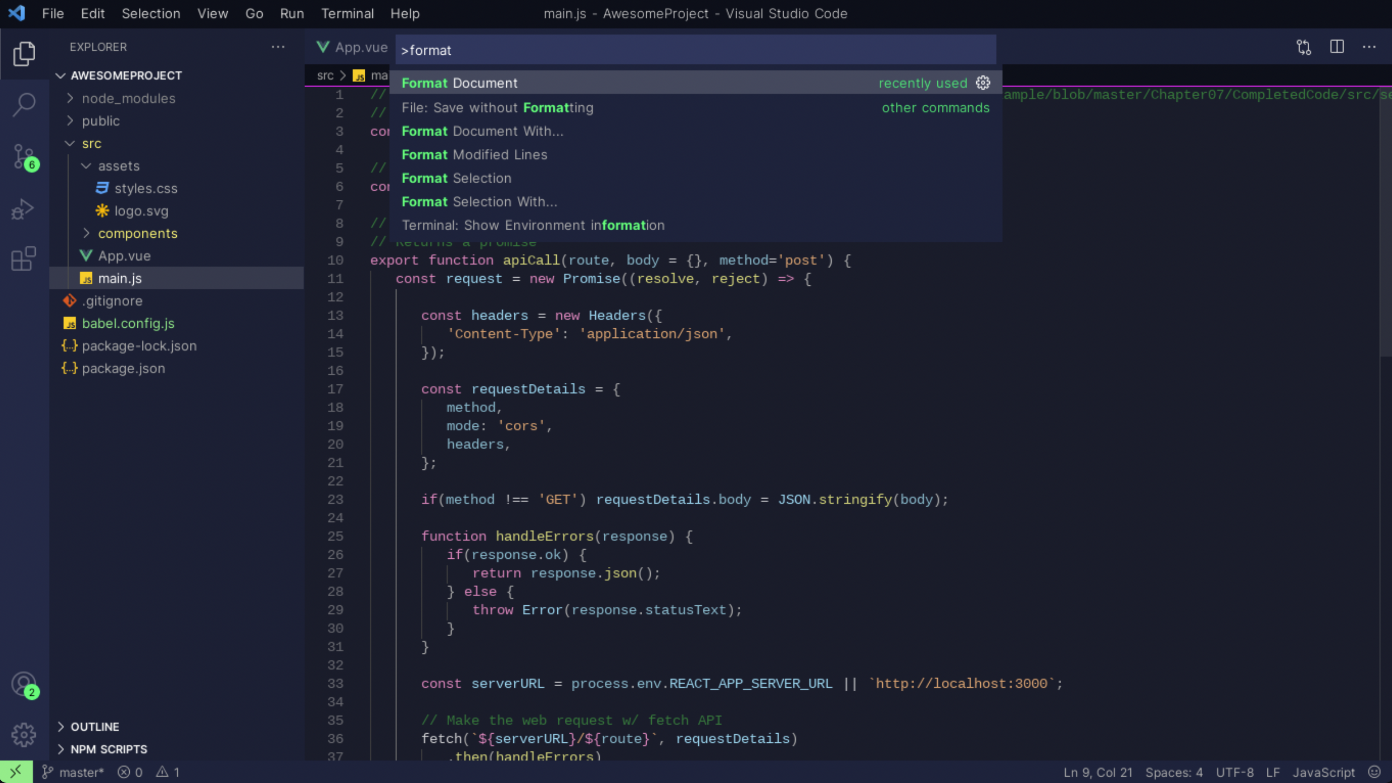1392x783 pixels.
Task: Expand the NPM SCRIPTS section
Action: tap(108, 750)
